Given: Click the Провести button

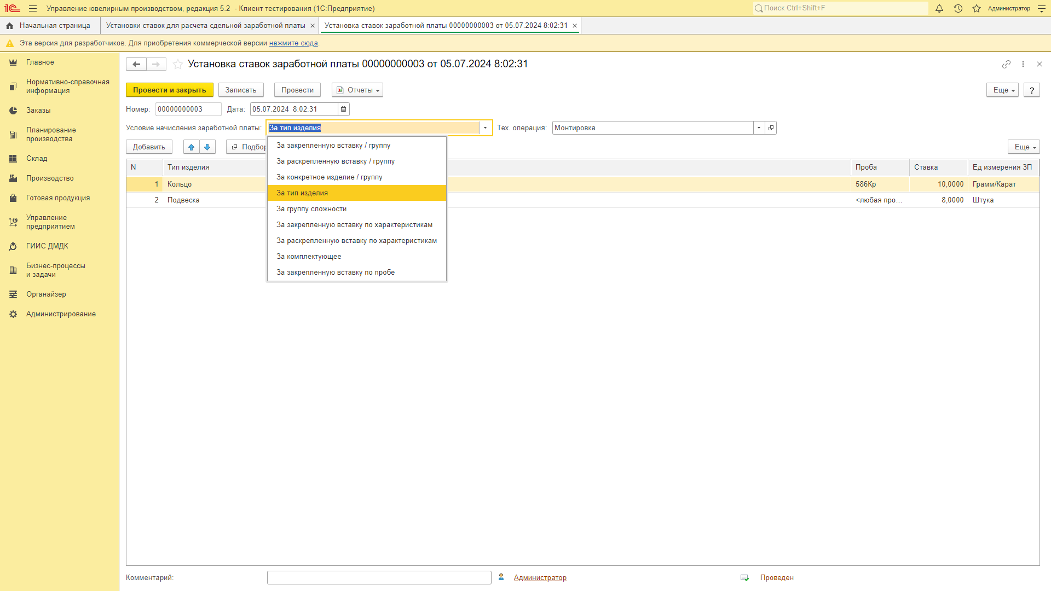Looking at the screenshot, I should pyautogui.click(x=298, y=90).
